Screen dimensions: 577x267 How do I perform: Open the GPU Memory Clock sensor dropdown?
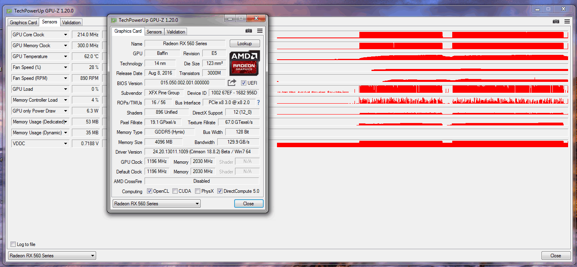tap(65, 46)
